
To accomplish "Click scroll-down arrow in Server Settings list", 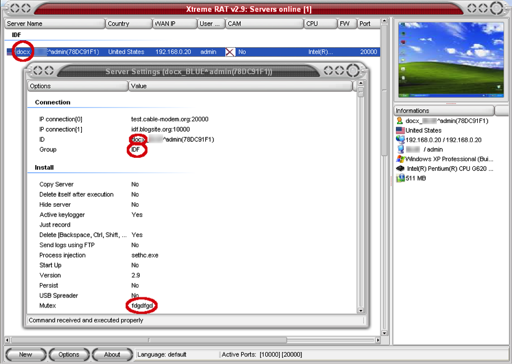I will (x=361, y=310).
